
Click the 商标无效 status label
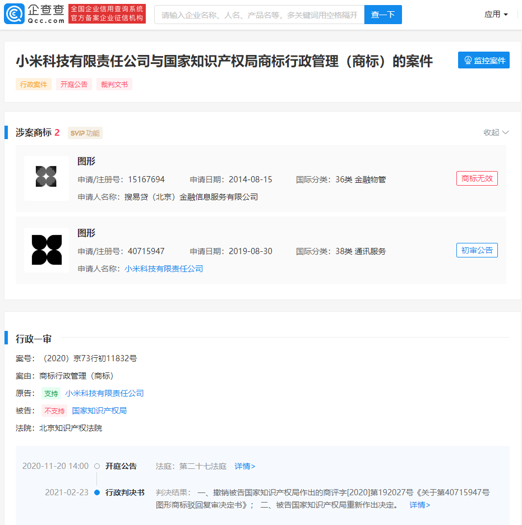click(477, 178)
